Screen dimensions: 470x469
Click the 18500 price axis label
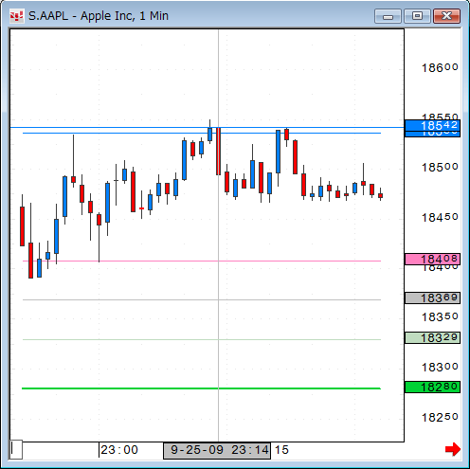440,168
